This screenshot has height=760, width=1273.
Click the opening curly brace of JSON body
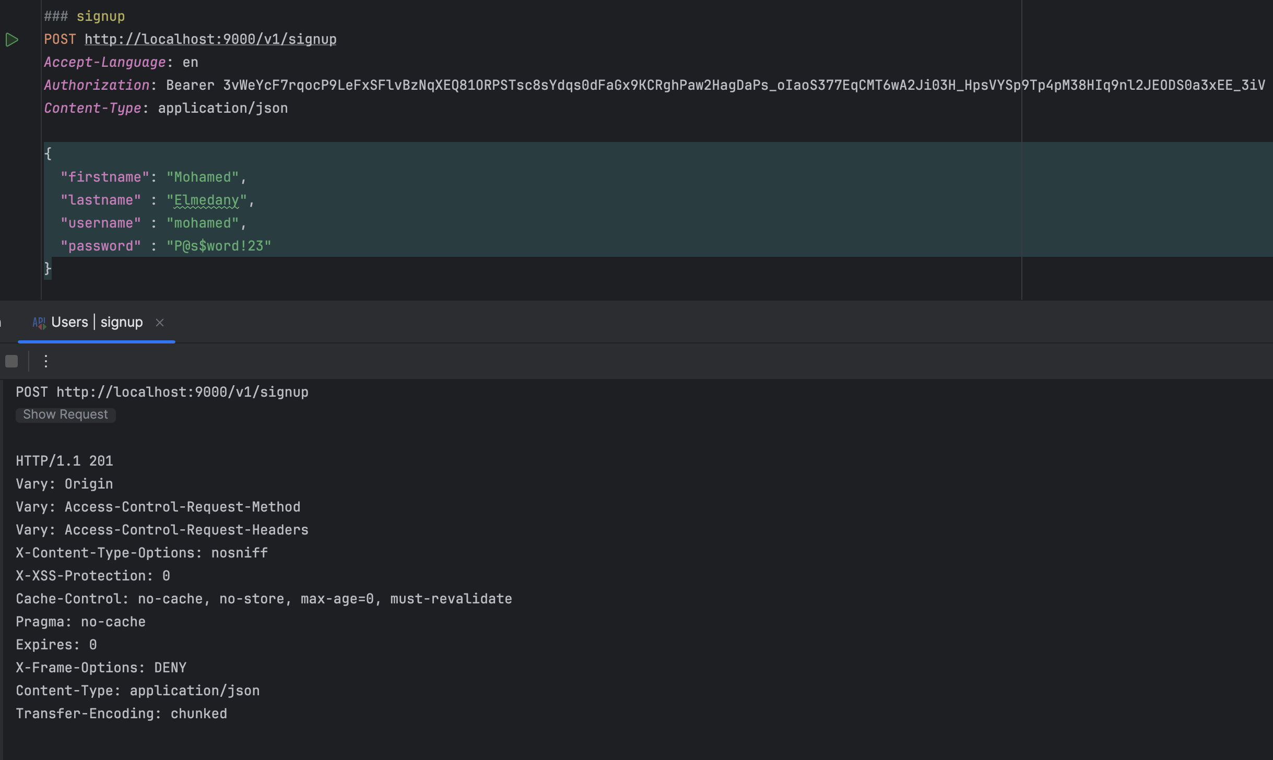point(48,153)
